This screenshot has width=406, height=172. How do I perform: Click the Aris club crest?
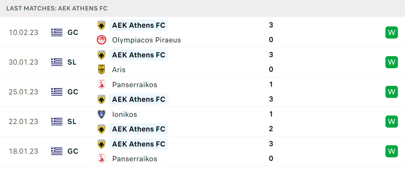coord(101,70)
